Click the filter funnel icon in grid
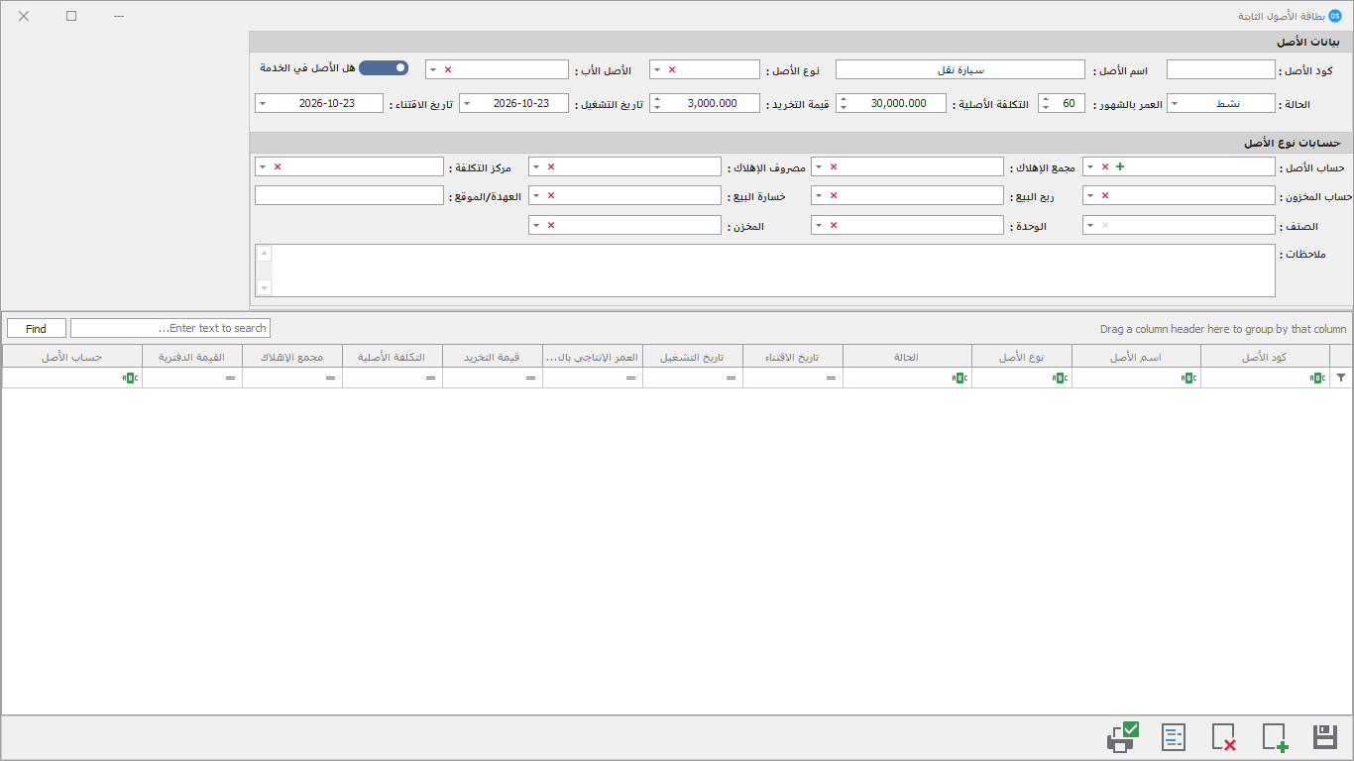This screenshot has height=761, width=1354. pyautogui.click(x=1341, y=378)
